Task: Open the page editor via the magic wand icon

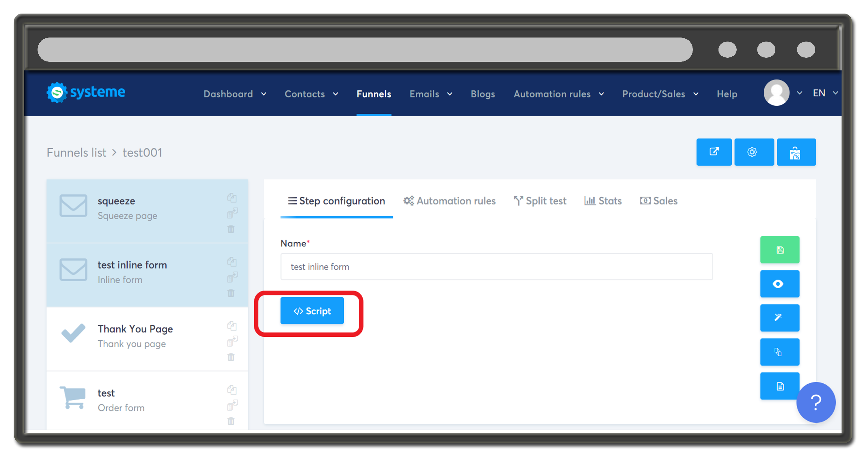Action: (780, 318)
